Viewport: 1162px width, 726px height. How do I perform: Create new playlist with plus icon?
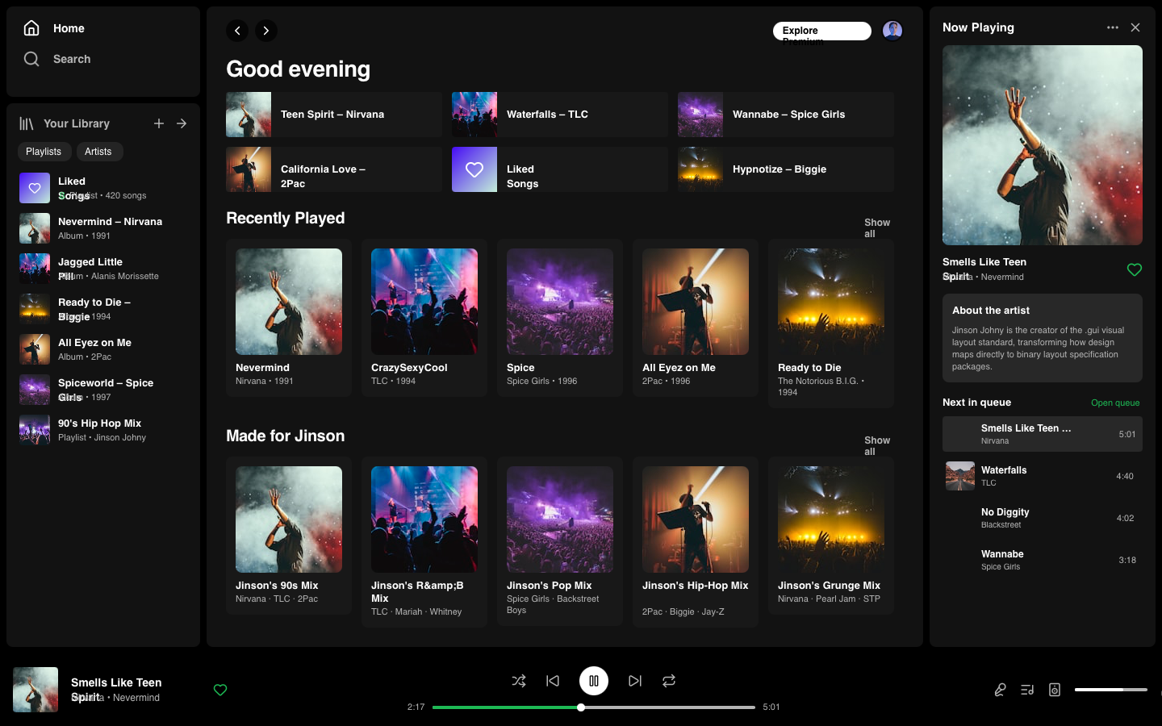(159, 123)
